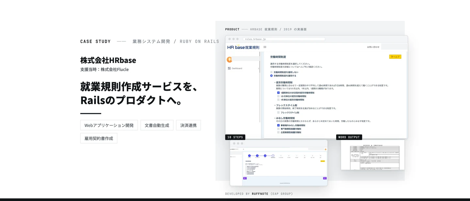Check the フレックスタイム制 checkbox

click(x=278, y=113)
